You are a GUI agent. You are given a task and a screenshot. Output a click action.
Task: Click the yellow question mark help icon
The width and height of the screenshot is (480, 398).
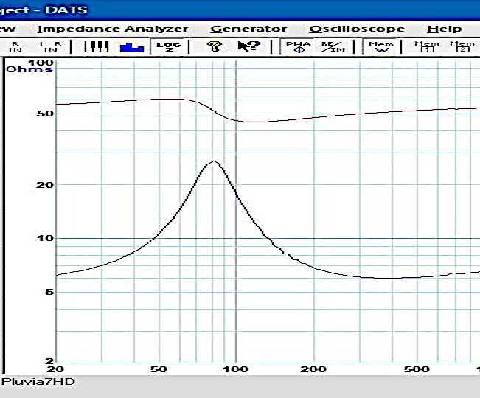coord(214,47)
